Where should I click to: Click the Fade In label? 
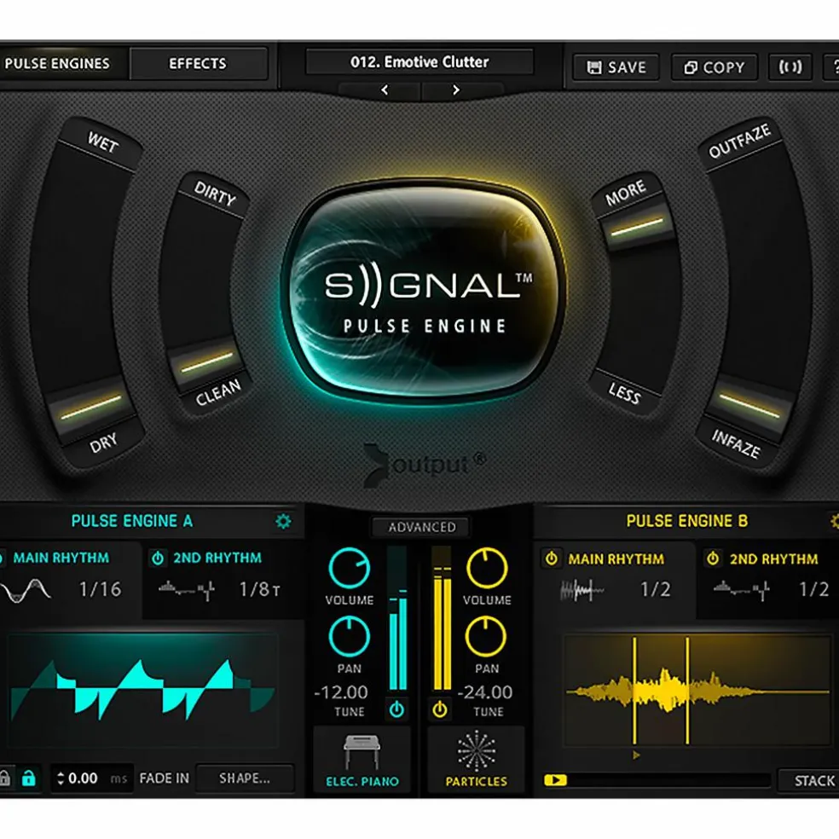165,778
